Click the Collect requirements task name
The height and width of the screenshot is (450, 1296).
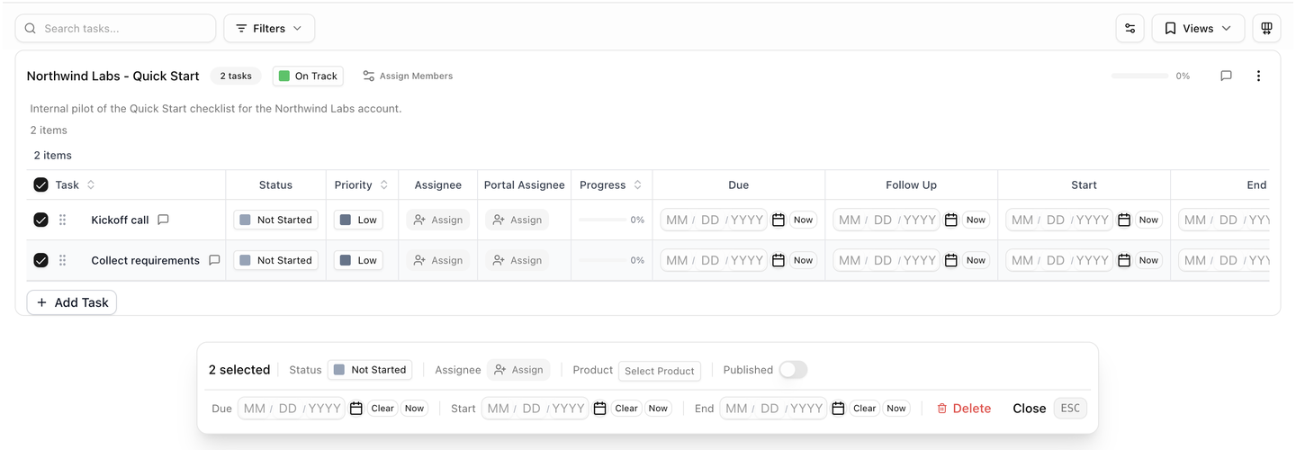(146, 260)
